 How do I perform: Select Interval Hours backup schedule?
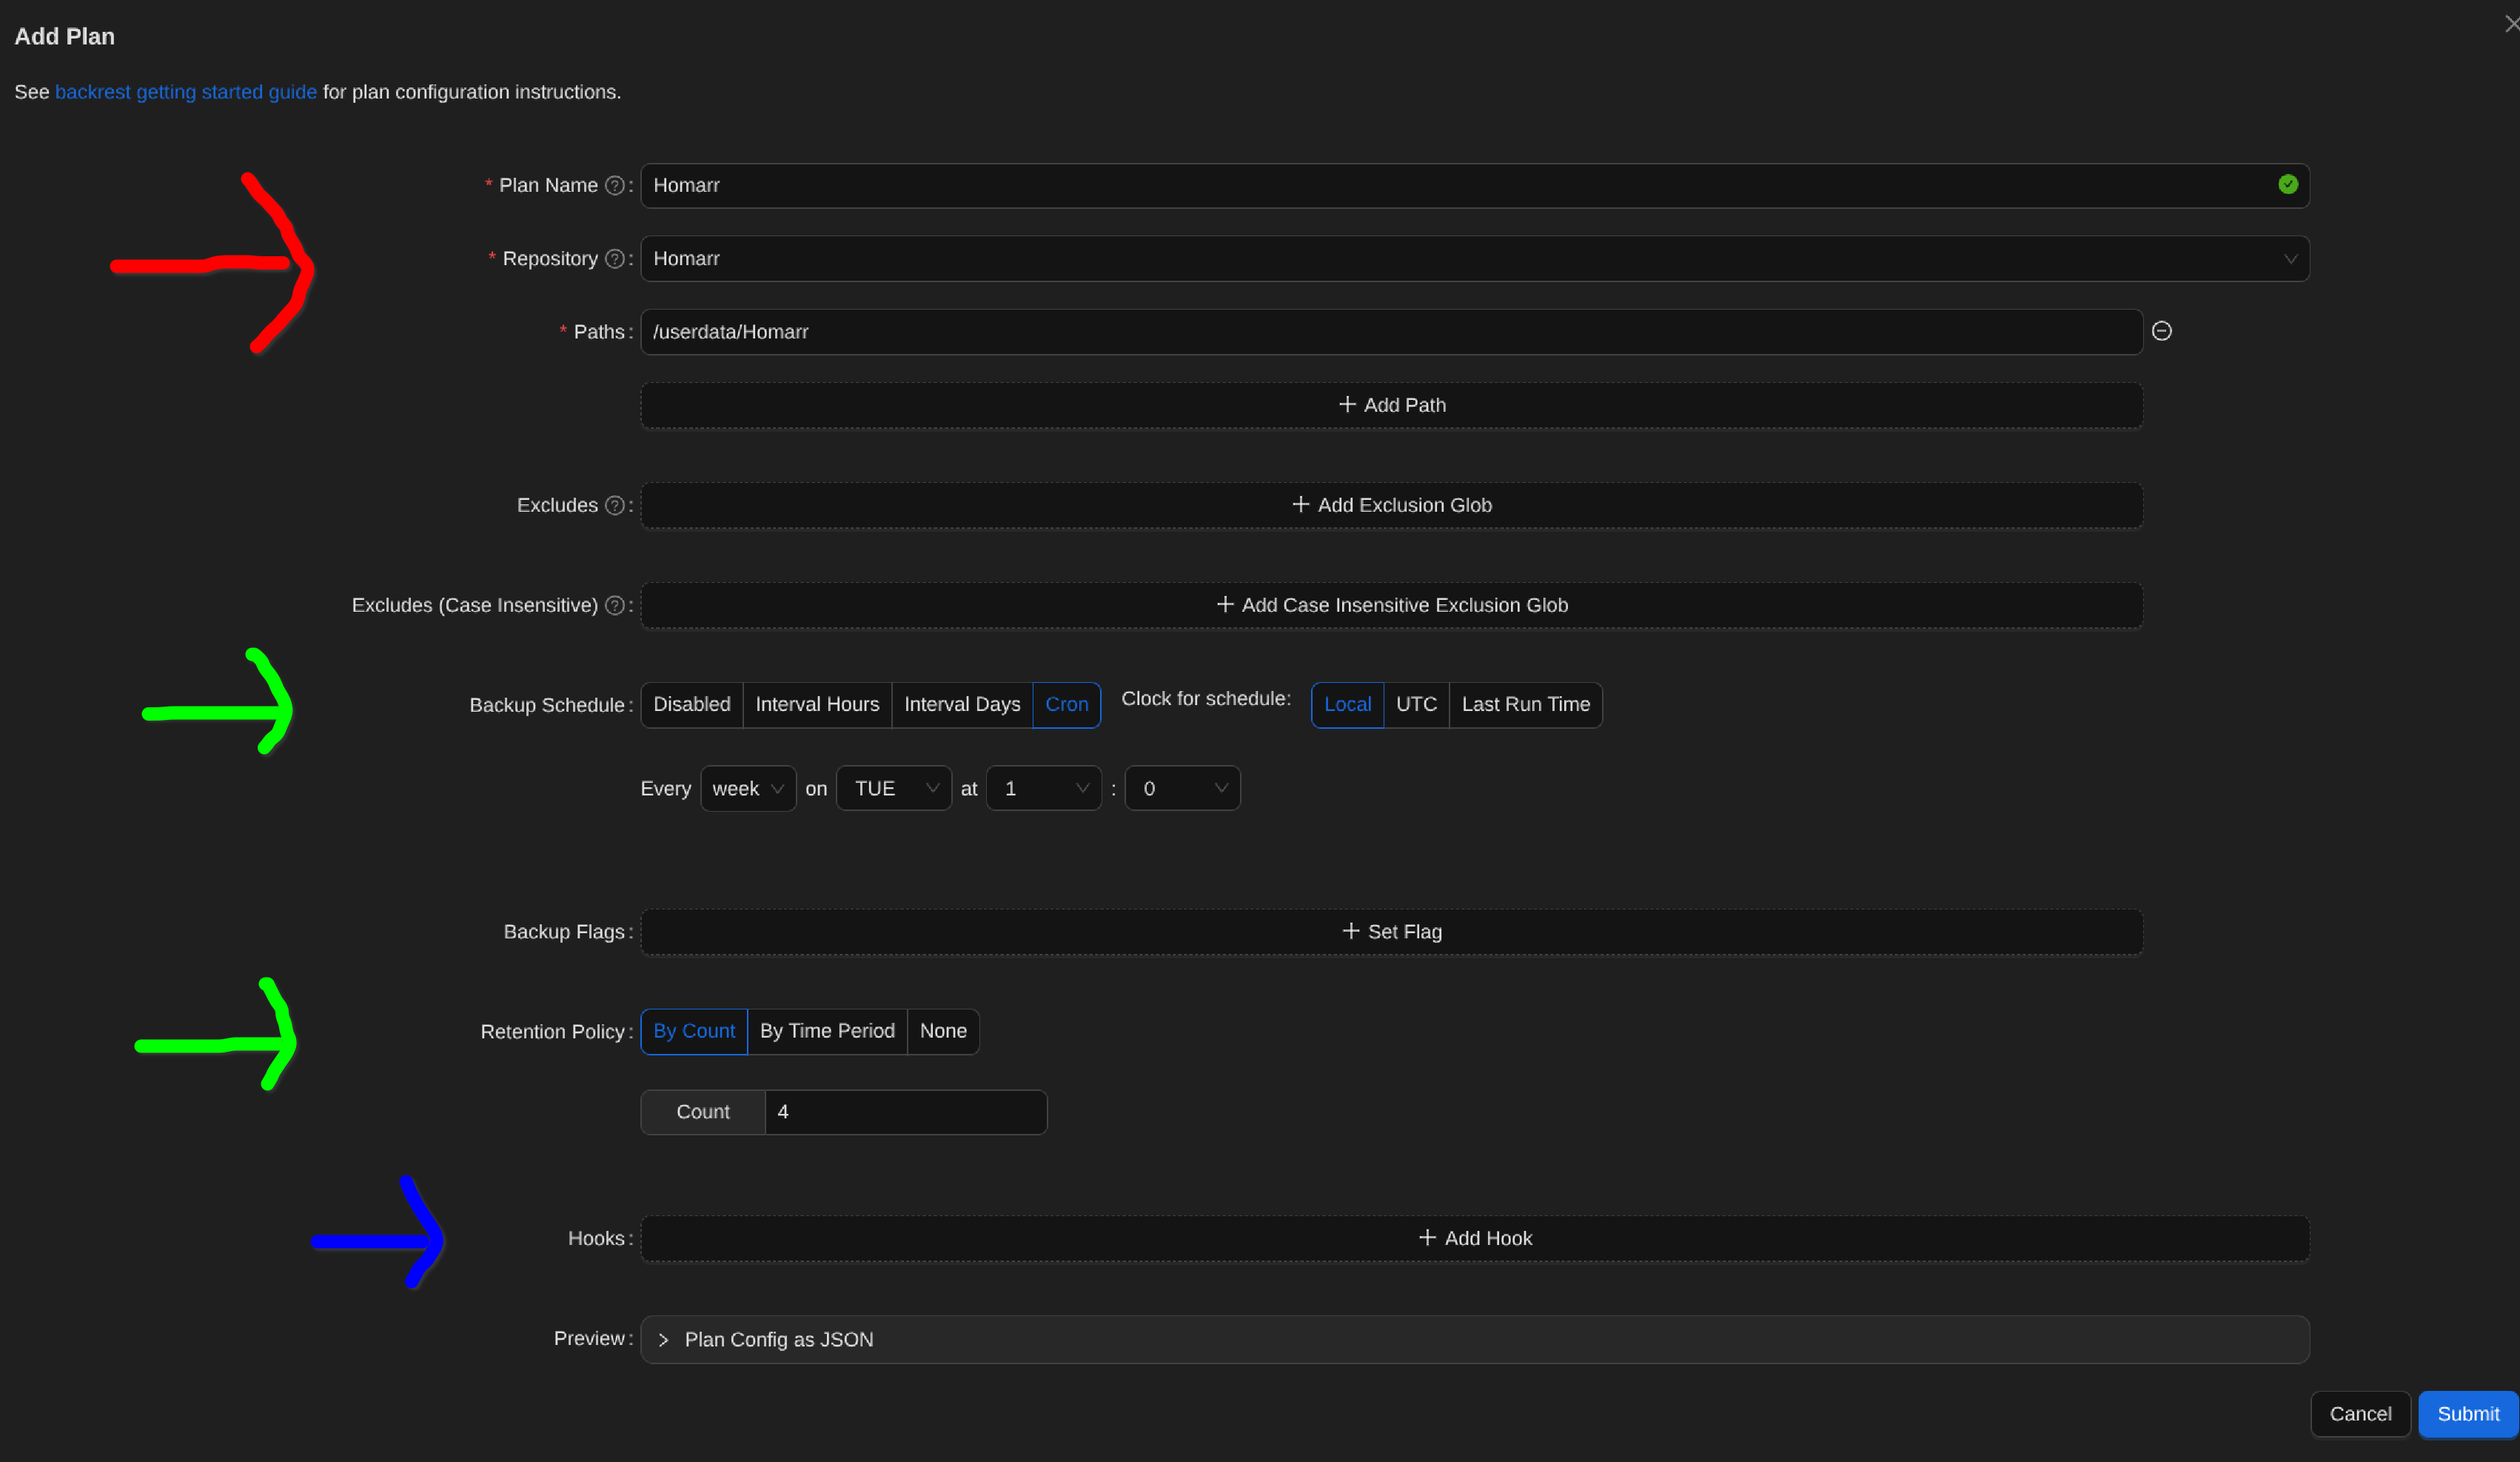(816, 704)
